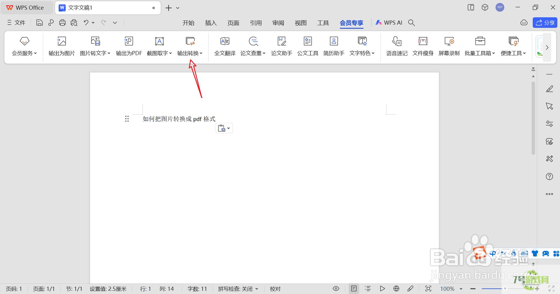Click the paragraph drag handle icon
The image size is (560, 294).
[x=127, y=119]
